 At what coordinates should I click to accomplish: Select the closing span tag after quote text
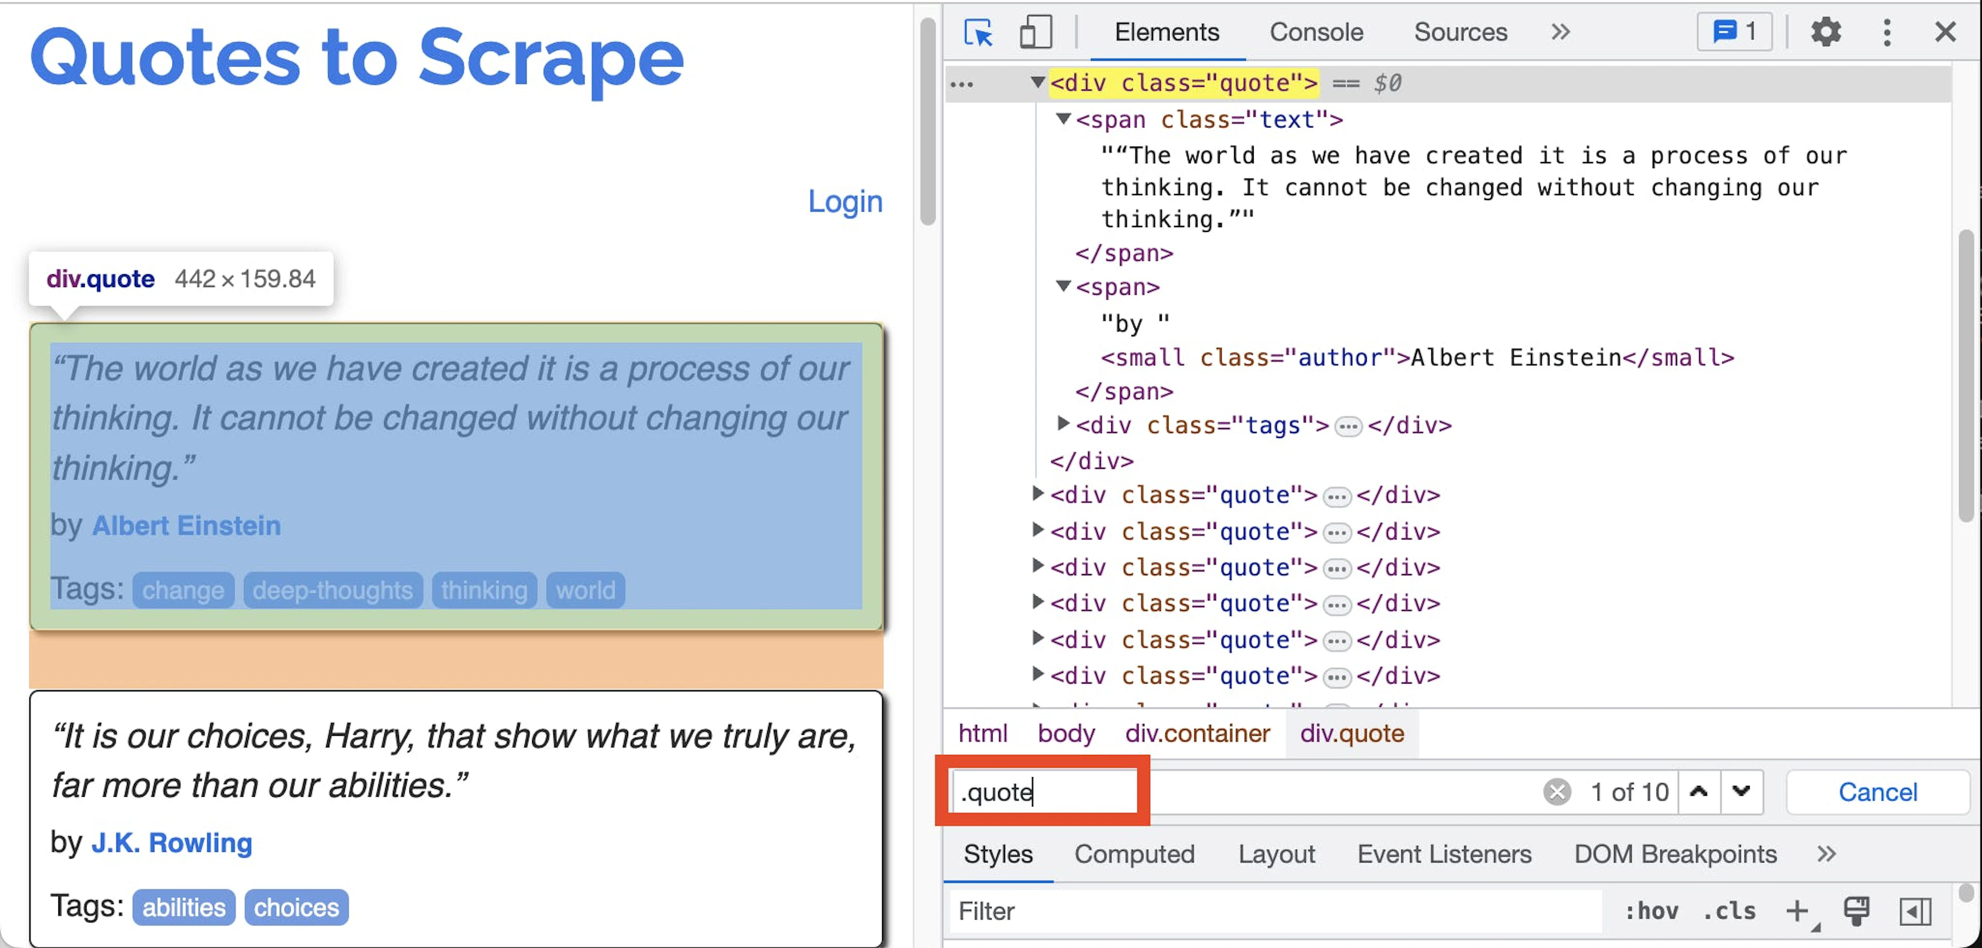[x=1124, y=253]
